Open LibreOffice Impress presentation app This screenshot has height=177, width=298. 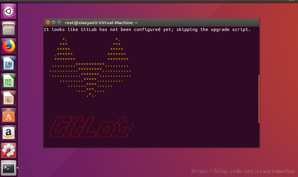point(9,98)
